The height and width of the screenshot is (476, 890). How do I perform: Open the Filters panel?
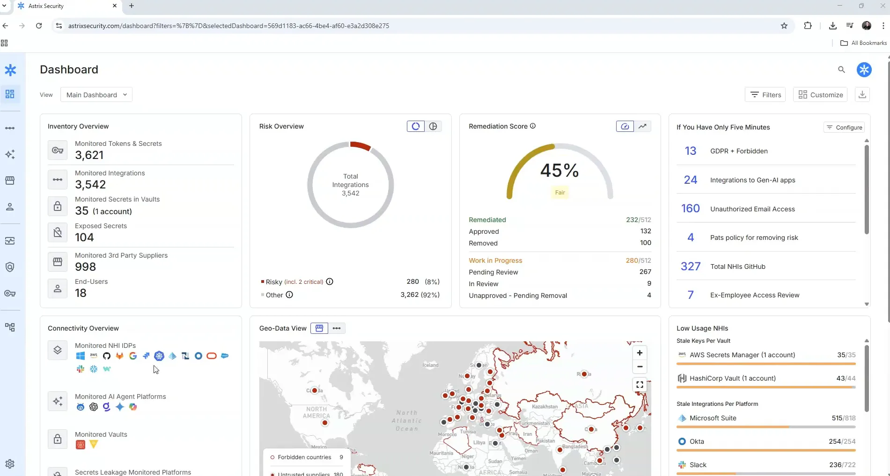[x=765, y=94]
